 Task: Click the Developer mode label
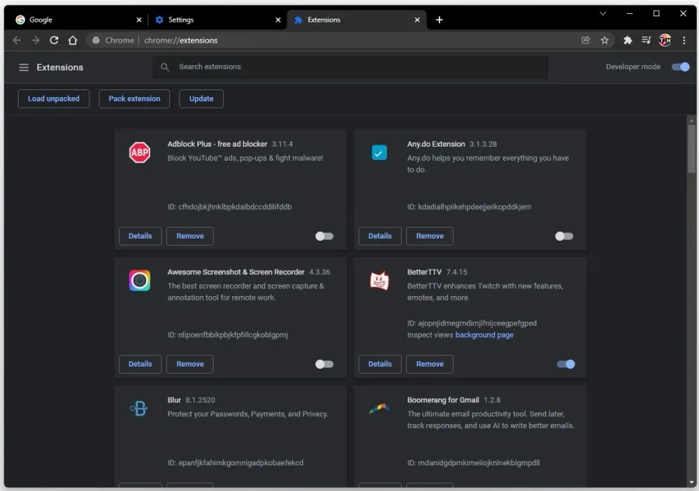click(633, 67)
